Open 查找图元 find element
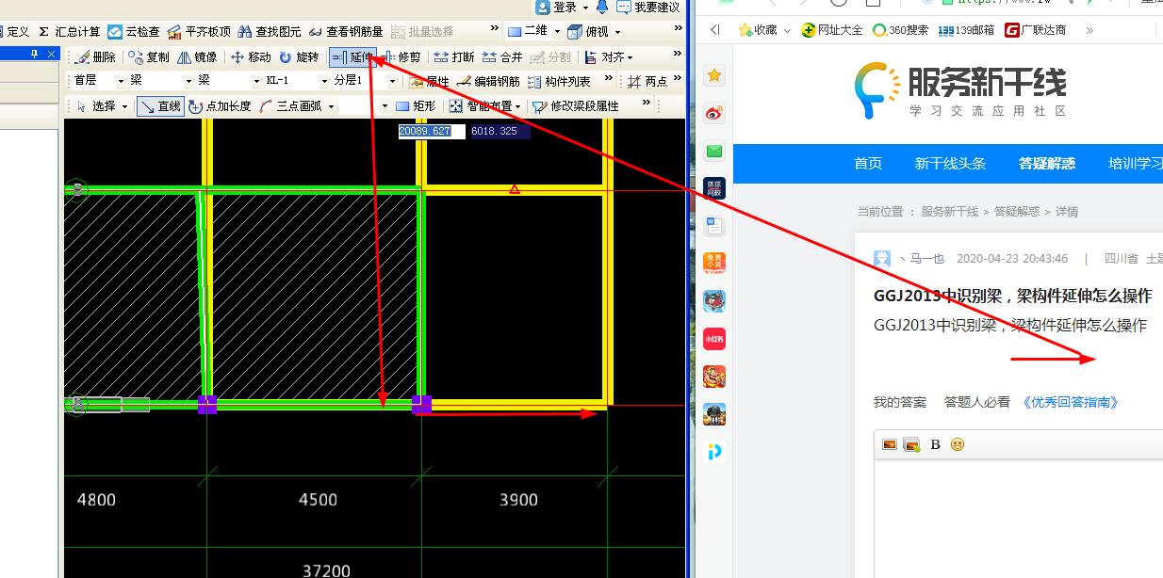The height and width of the screenshot is (578, 1163). click(270, 32)
